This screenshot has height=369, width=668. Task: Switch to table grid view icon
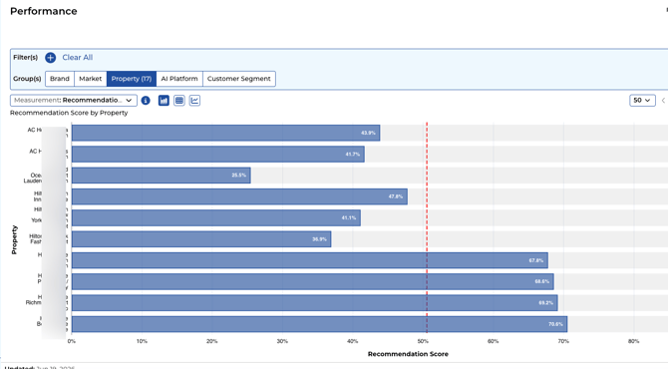coord(179,101)
